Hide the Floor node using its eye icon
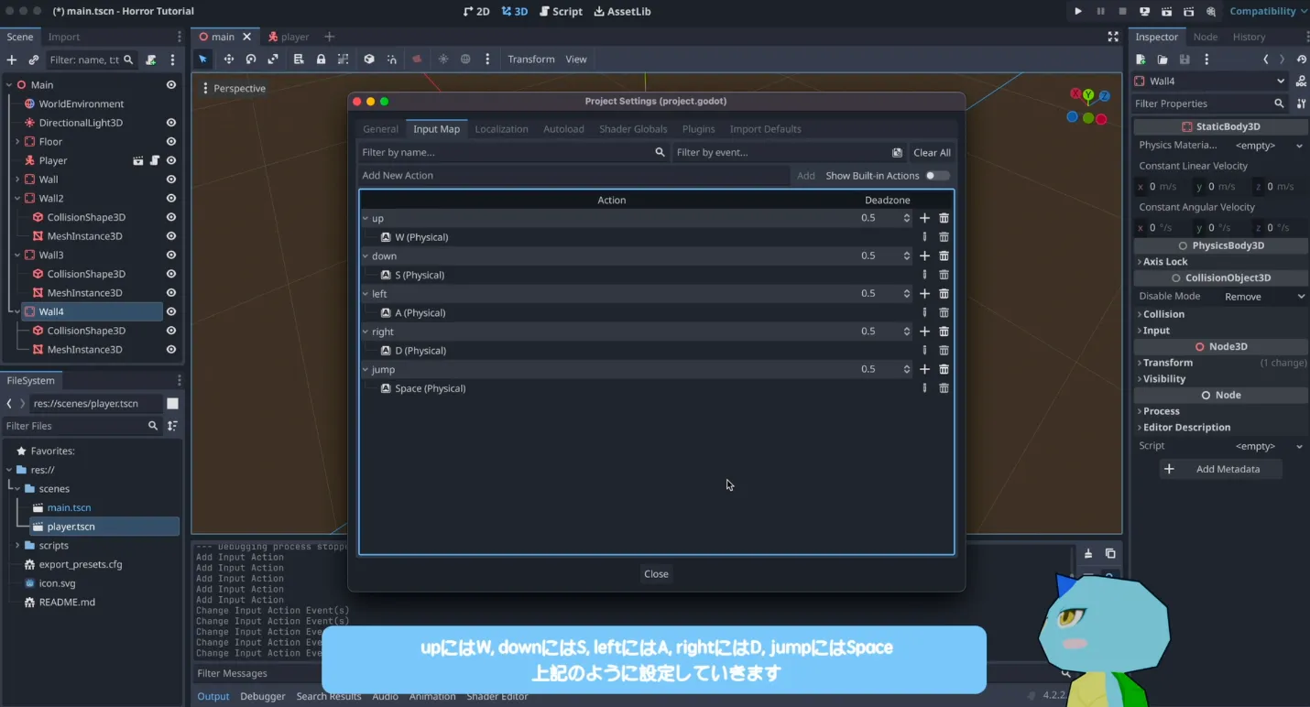The height and width of the screenshot is (707, 1310). click(x=170, y=142)
